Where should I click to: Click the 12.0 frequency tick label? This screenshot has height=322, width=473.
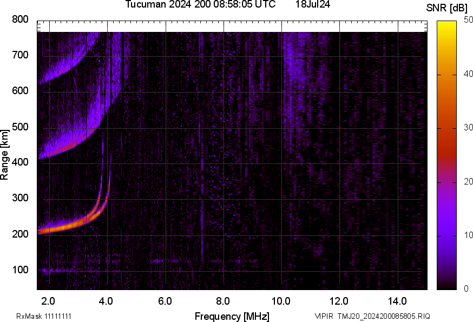click(x=339, y=301)
